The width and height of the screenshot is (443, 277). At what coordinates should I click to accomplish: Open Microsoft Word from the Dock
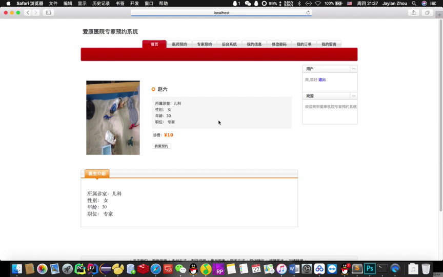pyautogui.click(x=294, y=269)
